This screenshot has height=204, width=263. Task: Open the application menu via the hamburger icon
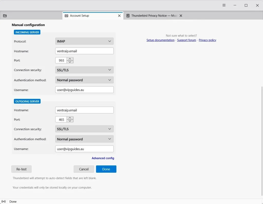224,5
